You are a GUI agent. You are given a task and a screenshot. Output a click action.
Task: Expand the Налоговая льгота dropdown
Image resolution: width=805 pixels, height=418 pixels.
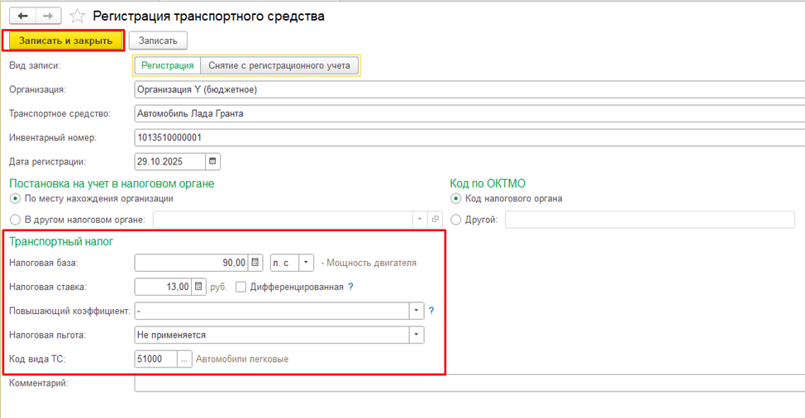(417, 335)
